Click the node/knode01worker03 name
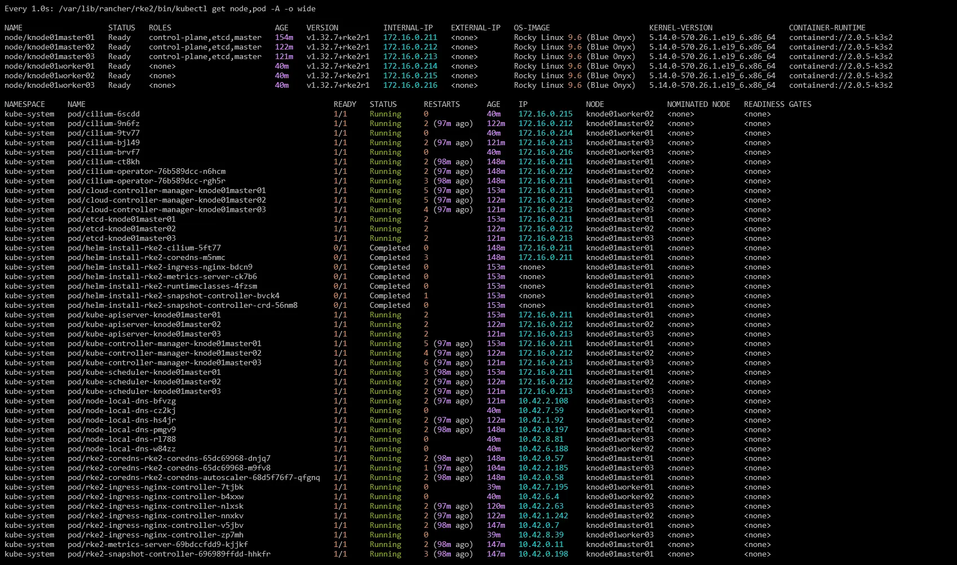Image resolution: width=957 pixels, height=565 pixels. (50, 85)
